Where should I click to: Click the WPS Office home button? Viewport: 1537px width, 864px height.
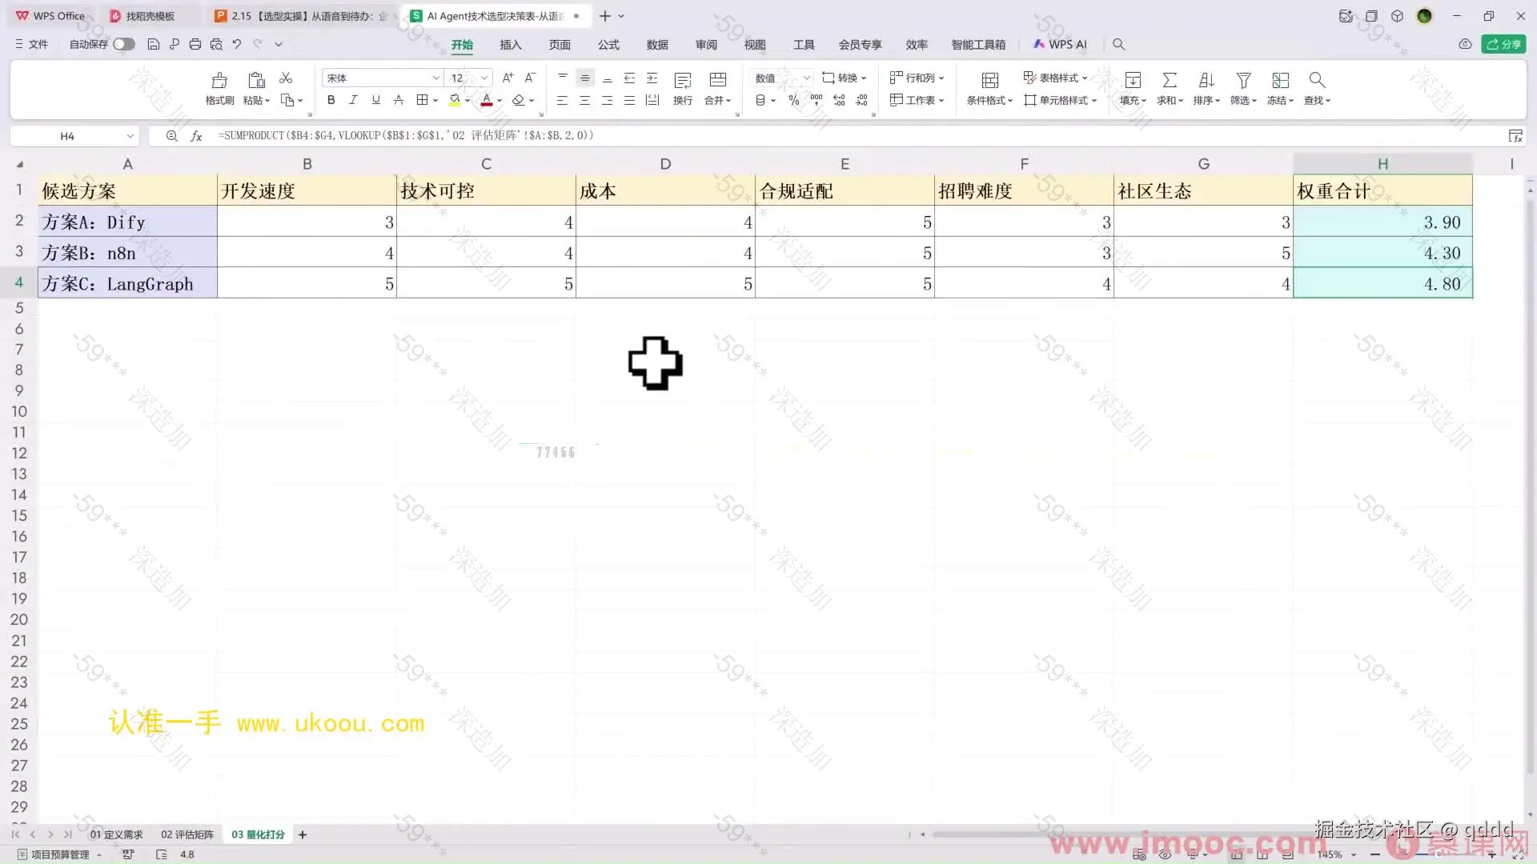click(x=50, y=16)
